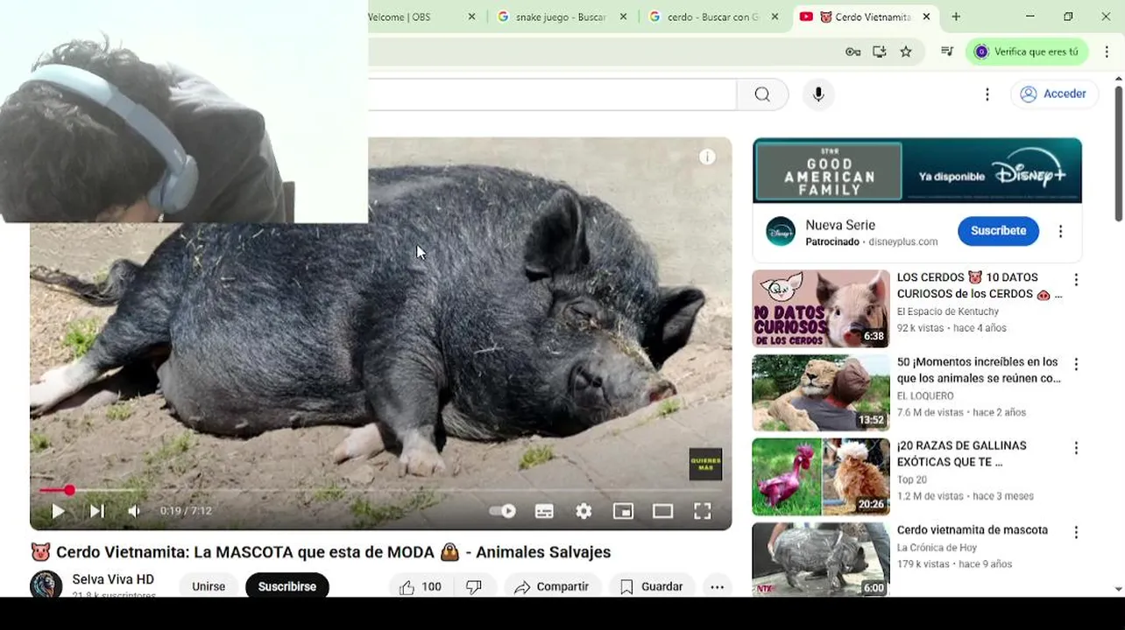
Task: Click the QUIERES MÁS video end card
Action: coord(705,465)
